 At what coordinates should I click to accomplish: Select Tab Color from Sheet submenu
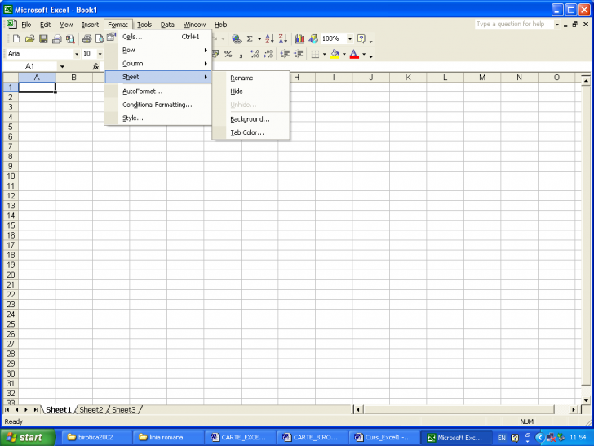click(x=246, y=132)
